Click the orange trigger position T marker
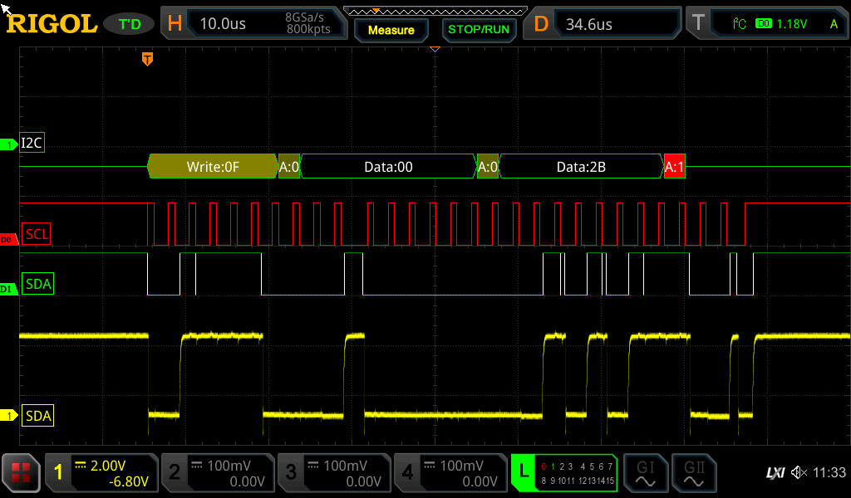This screenshot has height=498, width=851. [147, 59]
